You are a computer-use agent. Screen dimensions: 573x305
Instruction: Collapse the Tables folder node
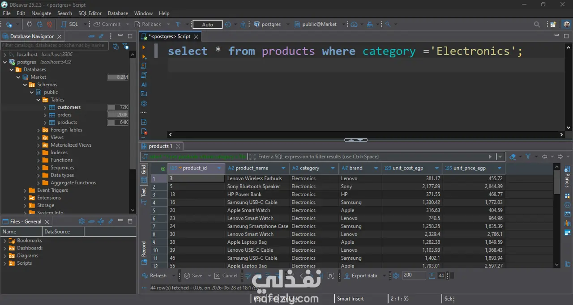[38, 100]
